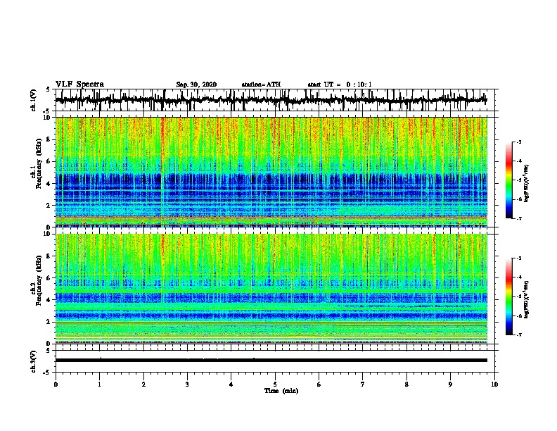Click time axis tick label "10"
The height and width of the screenshot is (431, 557).
click(494, 385)
